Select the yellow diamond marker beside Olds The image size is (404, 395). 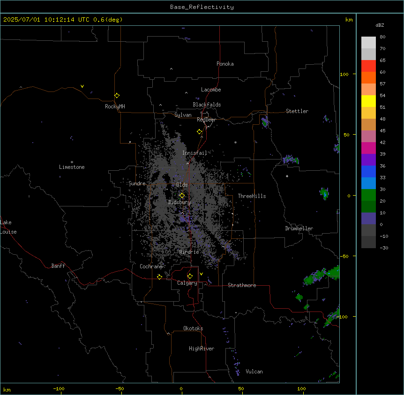[182, 196]
